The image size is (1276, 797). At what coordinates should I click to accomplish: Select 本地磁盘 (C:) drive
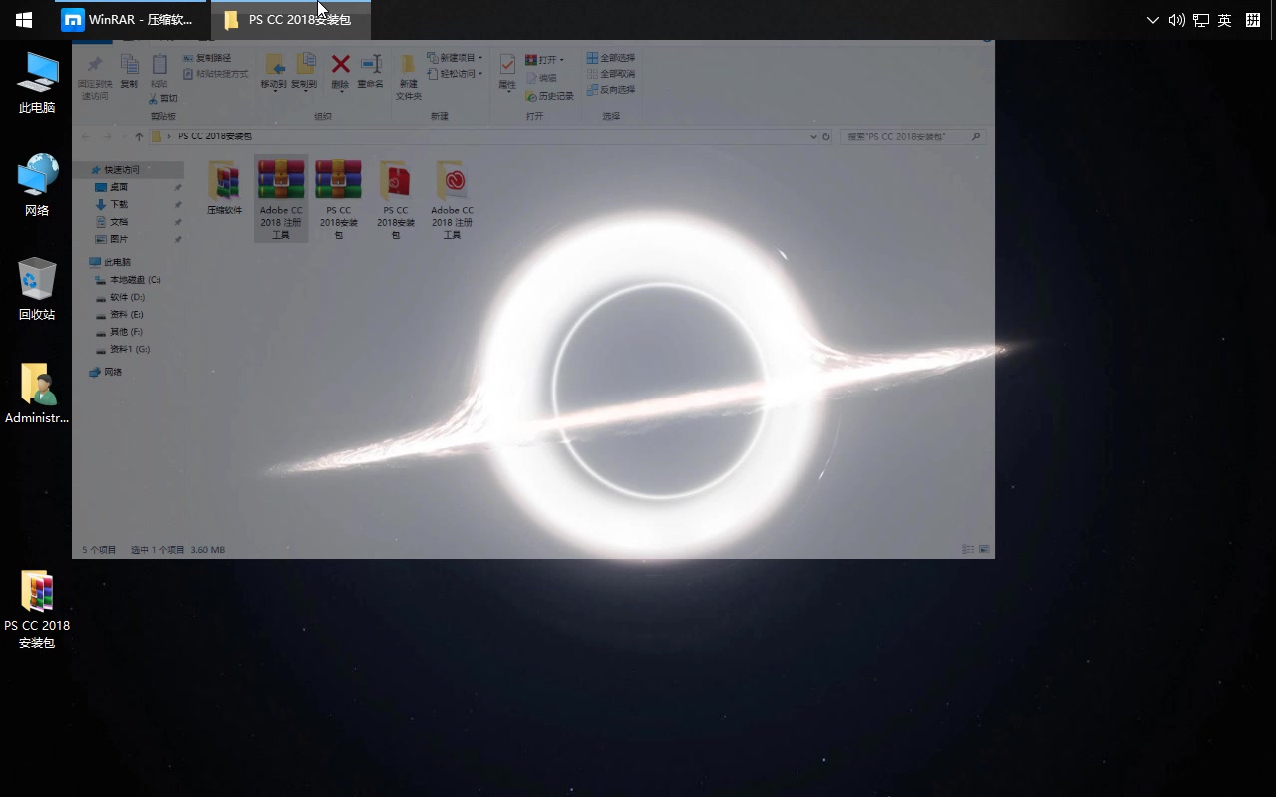tap(128, 280)
